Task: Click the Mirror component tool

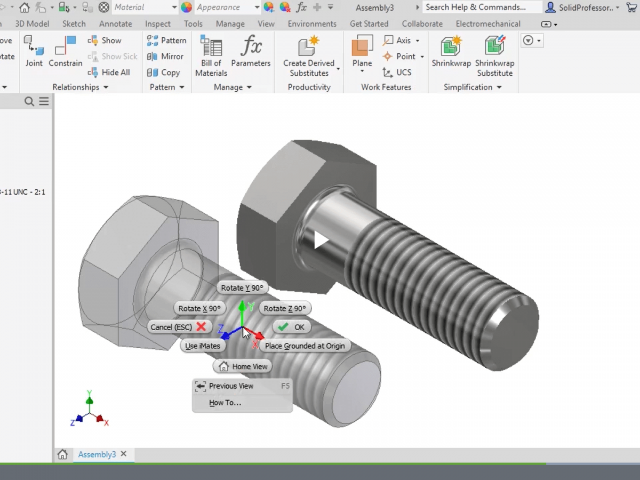Action: coord(166,57)
